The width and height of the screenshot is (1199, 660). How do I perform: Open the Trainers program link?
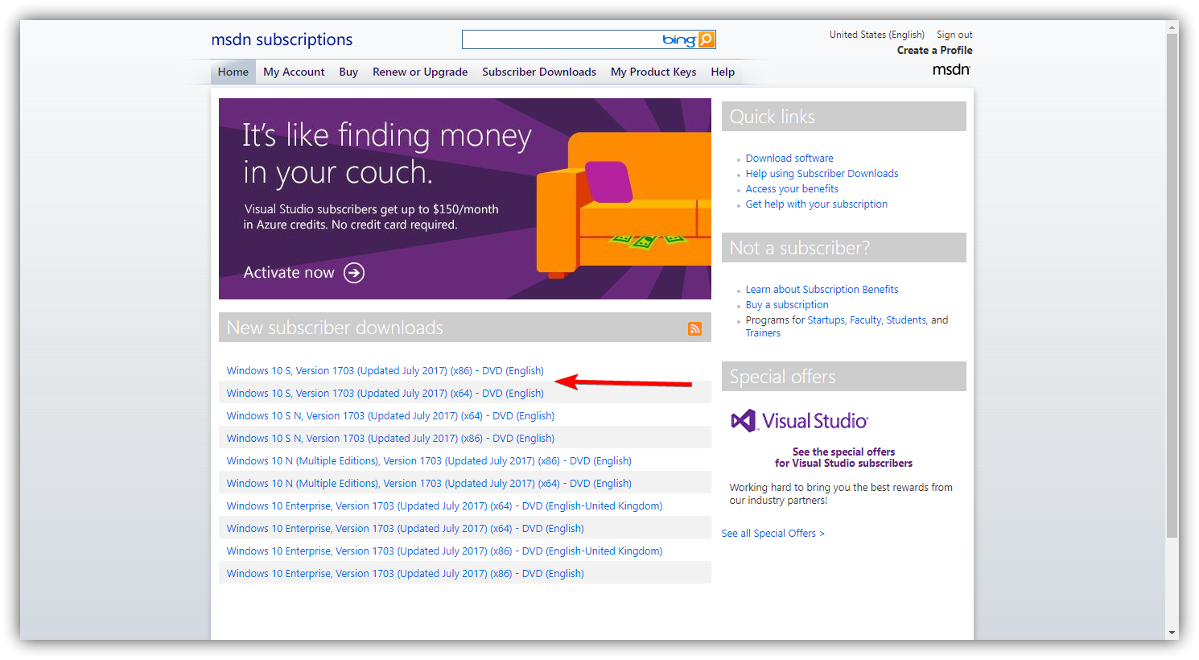[763, 333]
